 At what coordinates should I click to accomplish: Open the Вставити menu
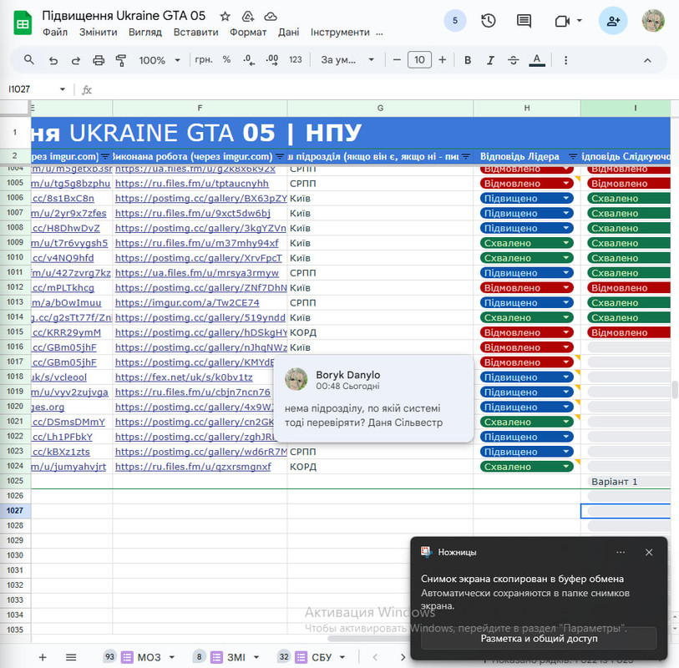[195, 32]
